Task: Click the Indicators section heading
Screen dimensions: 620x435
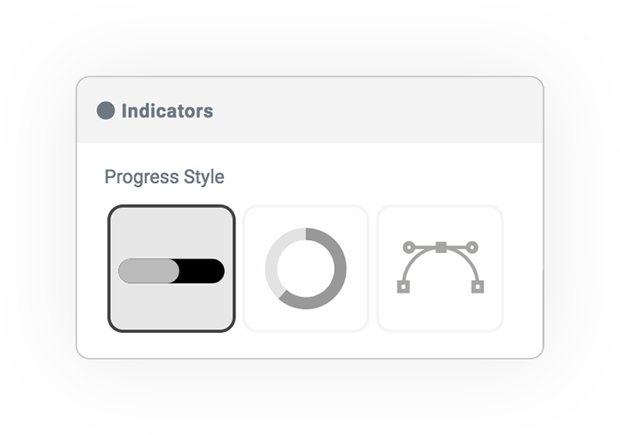Action: [167, 111]
